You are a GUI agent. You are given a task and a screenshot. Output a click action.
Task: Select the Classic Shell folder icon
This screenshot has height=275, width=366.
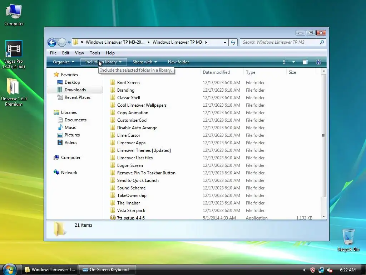113,97
